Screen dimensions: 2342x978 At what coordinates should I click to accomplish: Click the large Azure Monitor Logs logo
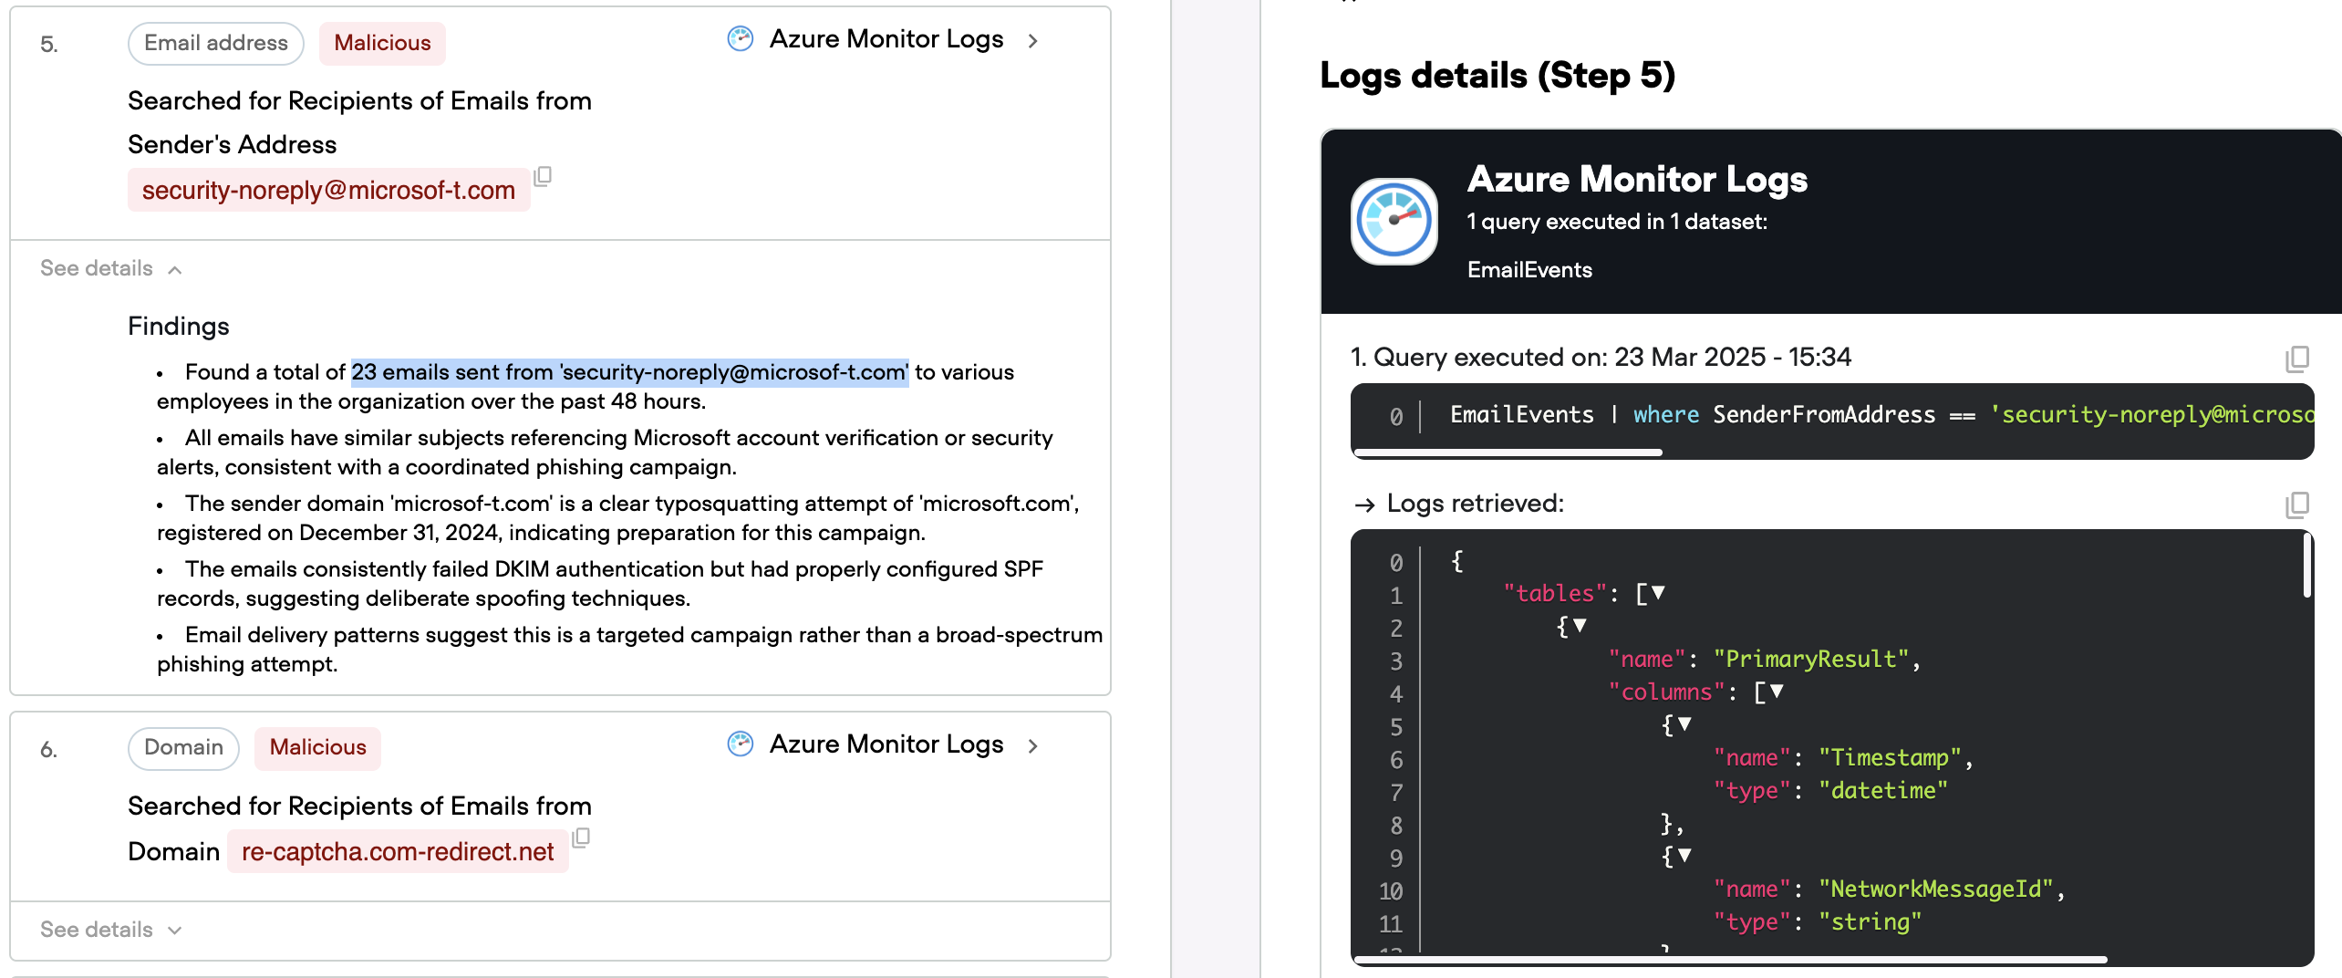(x=1394, y=221)
